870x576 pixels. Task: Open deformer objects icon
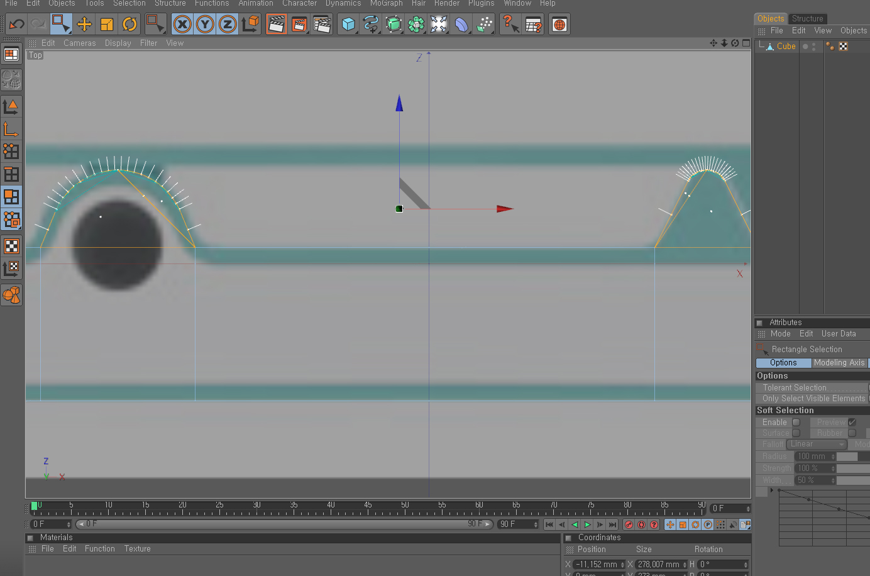[461, 25]
